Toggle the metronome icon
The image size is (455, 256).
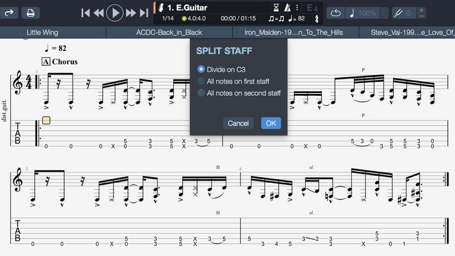click(288, 7)
